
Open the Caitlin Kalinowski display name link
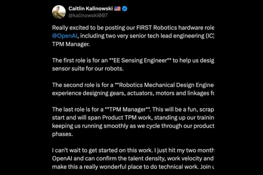point(90,9)
